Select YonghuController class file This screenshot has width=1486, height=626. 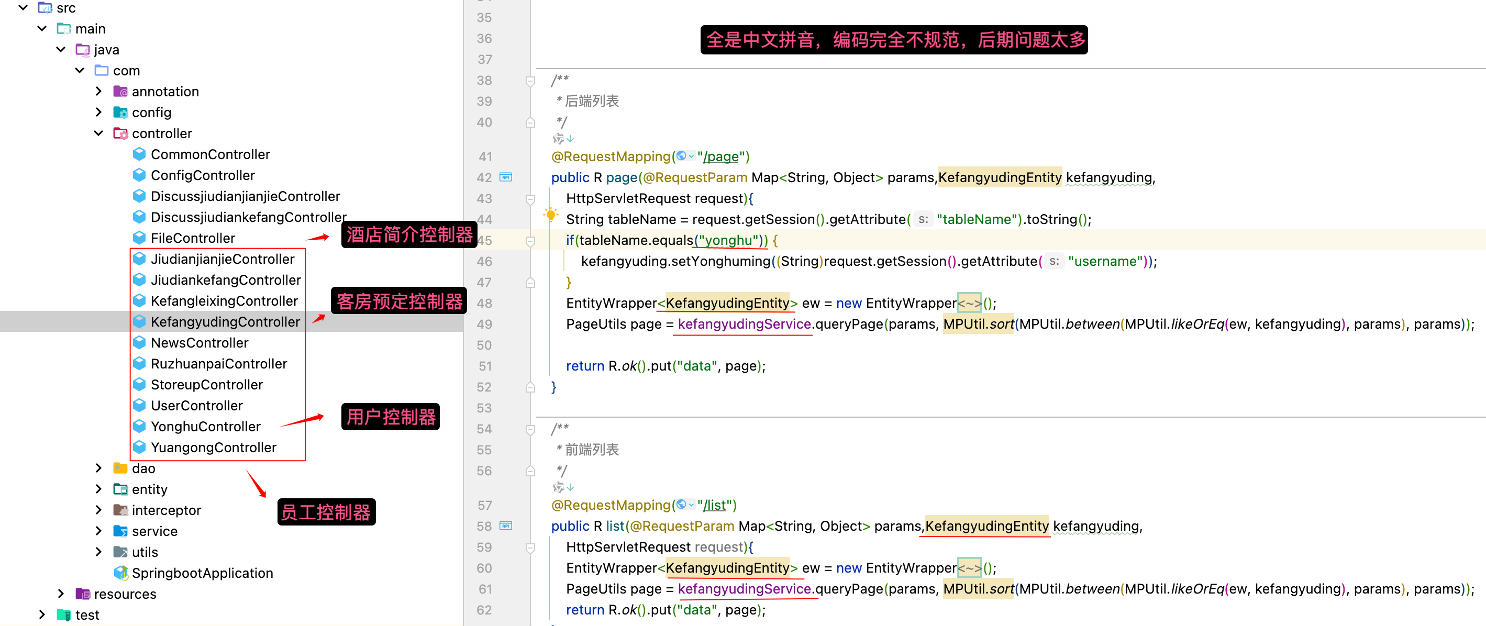pos(205,427)
